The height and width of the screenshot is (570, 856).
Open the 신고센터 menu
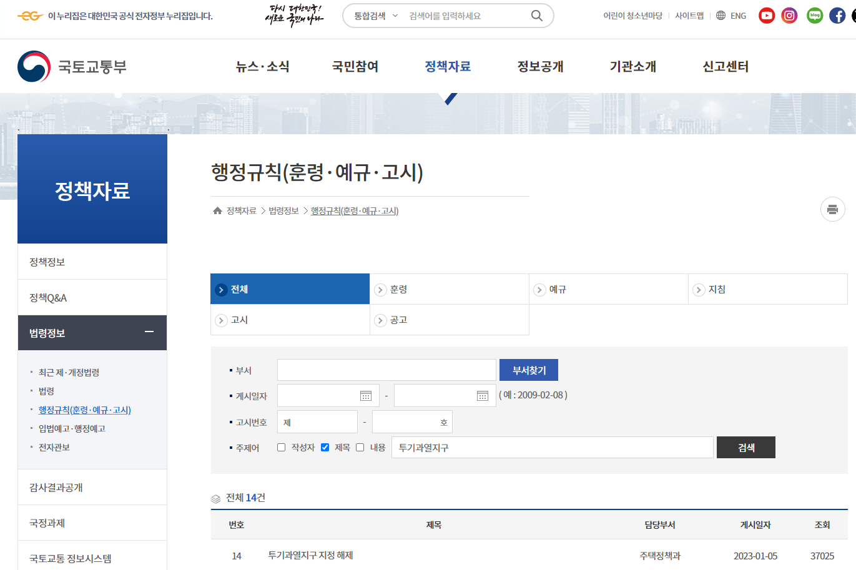coord(726,66)
